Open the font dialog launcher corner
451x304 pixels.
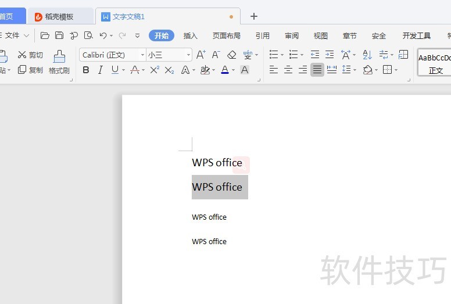coord(259,80)
